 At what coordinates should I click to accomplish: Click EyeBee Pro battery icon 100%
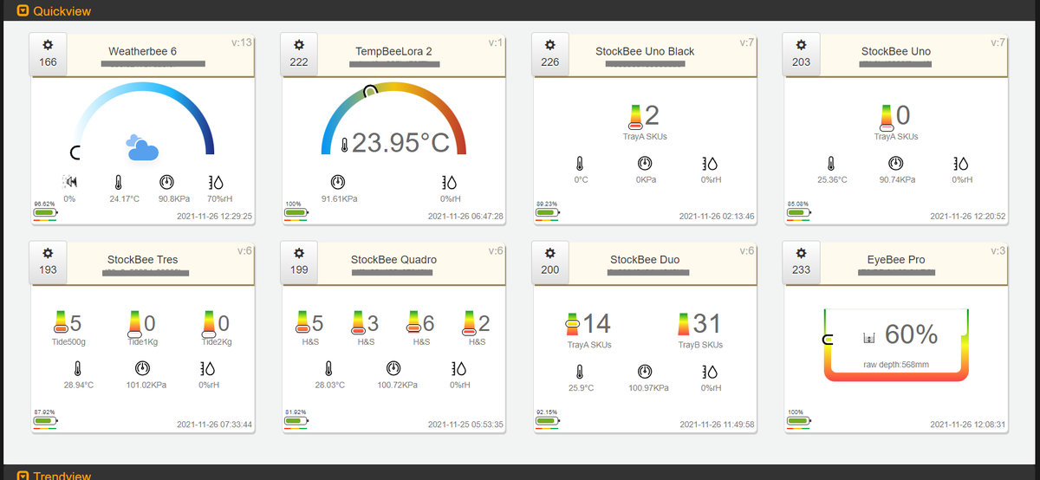(798, 420)
